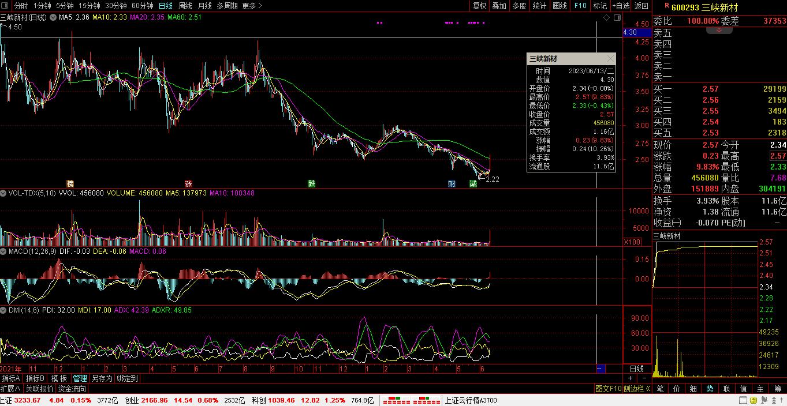Click the minus zoom-out button under 日线
This screenshot has height=406, width=787.
tap(643, 378)
